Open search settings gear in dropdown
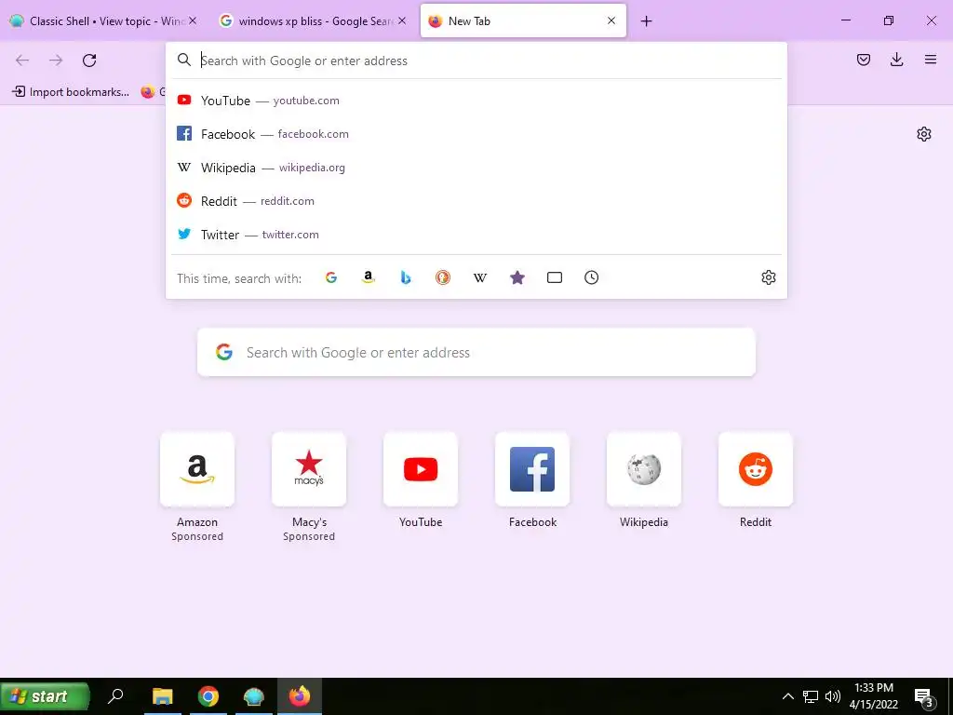 pyautogui.click(x=768, y=277)
